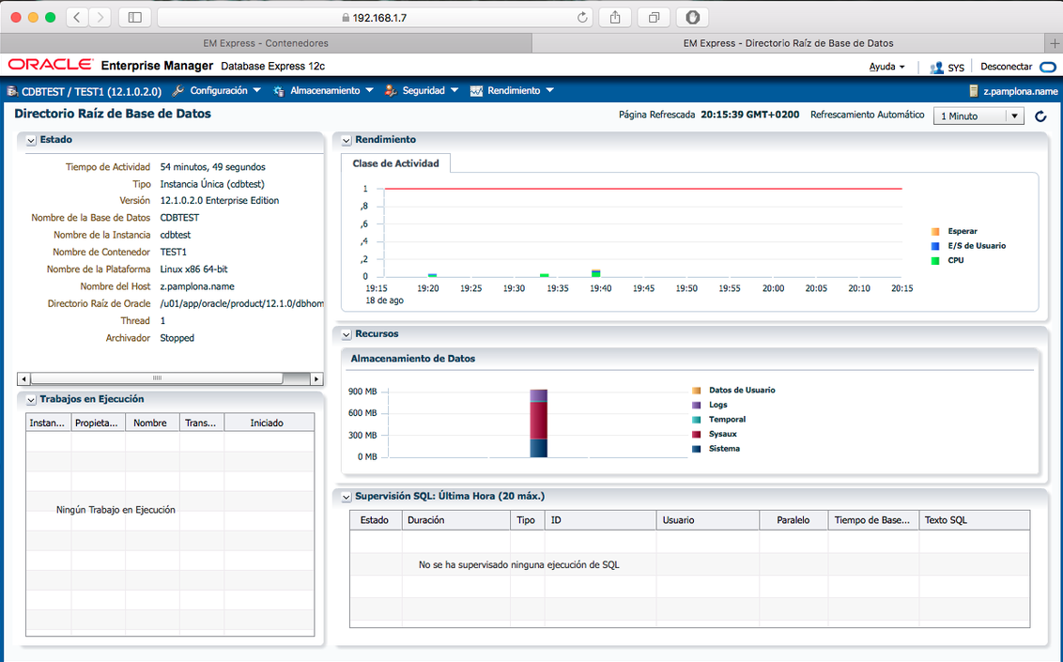Switch to EM Express - Contenedores tab
This screenshot has height=662, width=1063.
click(x=266, y=43)
